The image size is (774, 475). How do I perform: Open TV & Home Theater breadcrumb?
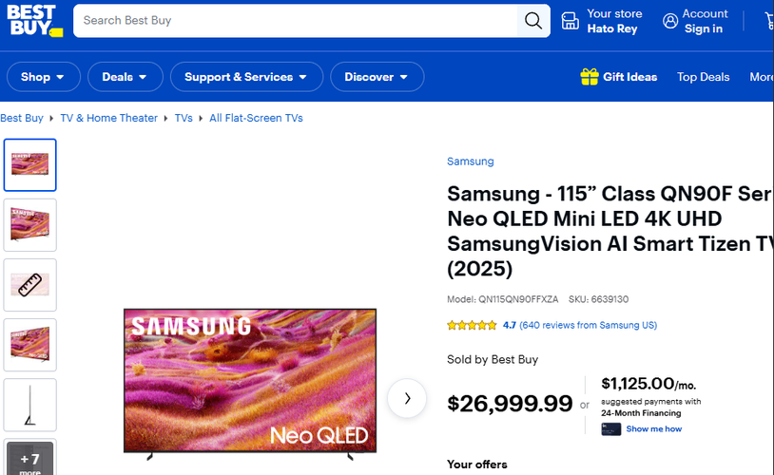[x=108, y=118]
